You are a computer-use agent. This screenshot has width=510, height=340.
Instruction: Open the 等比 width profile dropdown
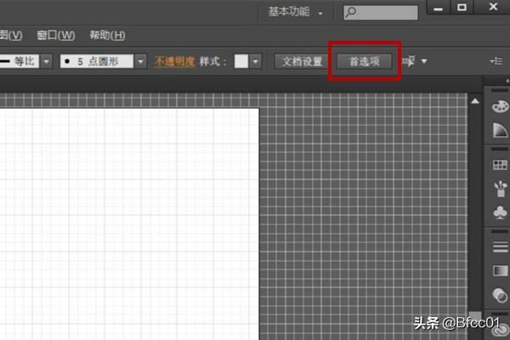(45, 62)
